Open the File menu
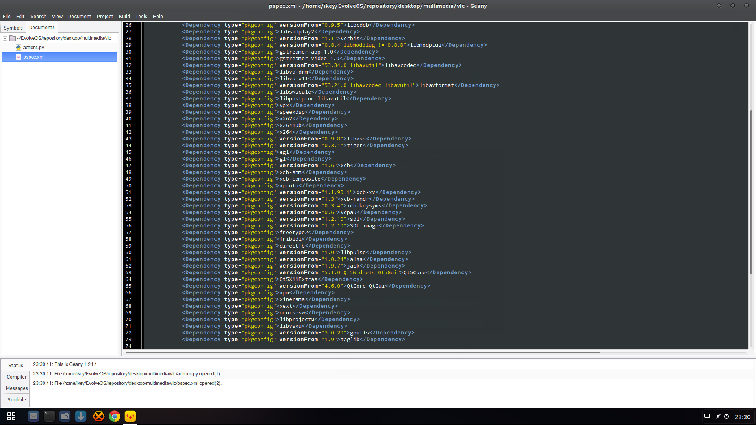The width and height of the screenshot is (756, 425). (7, 17)
